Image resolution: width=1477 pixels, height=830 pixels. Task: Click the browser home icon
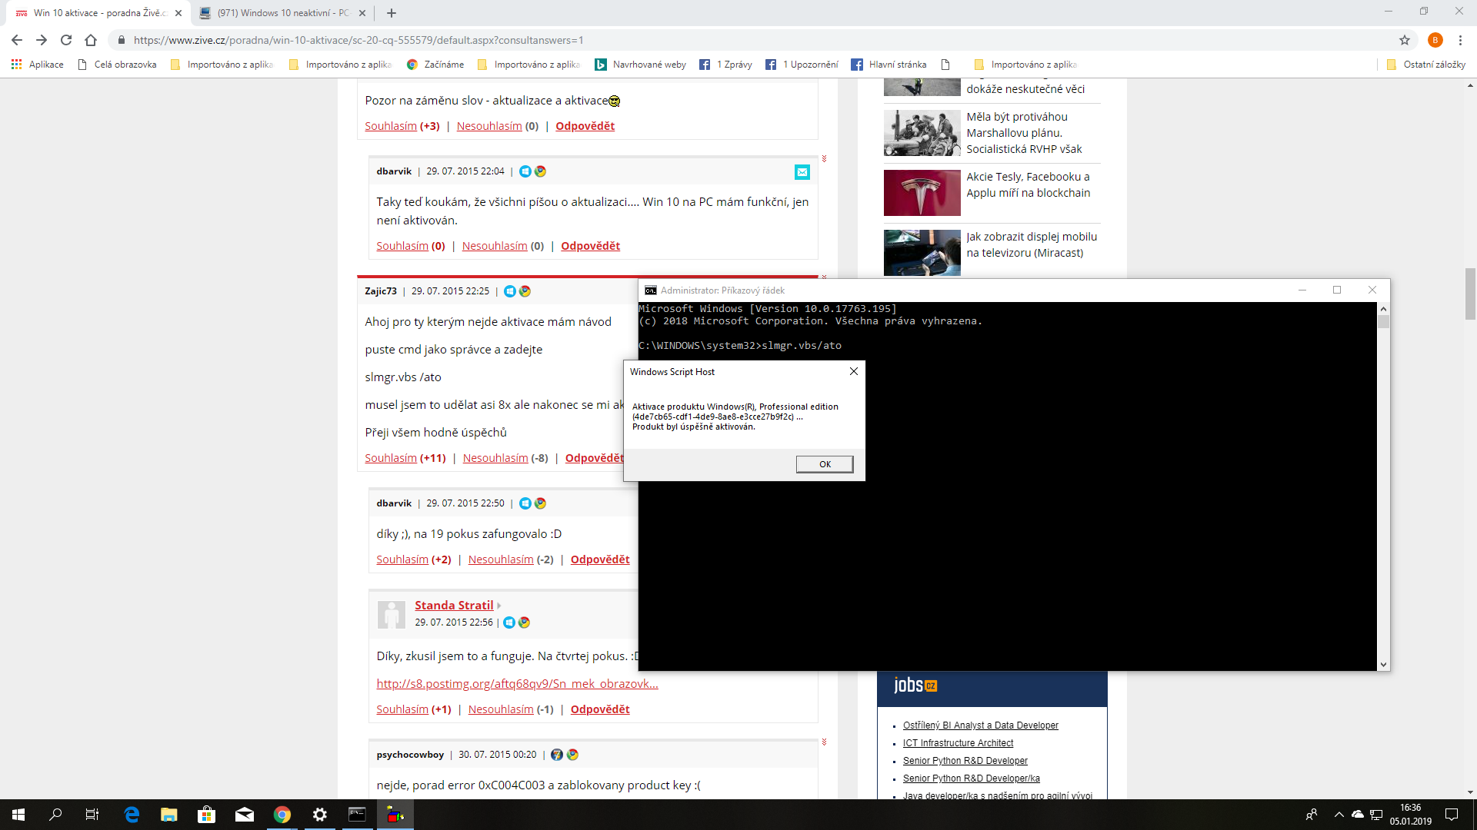(91, 40)
